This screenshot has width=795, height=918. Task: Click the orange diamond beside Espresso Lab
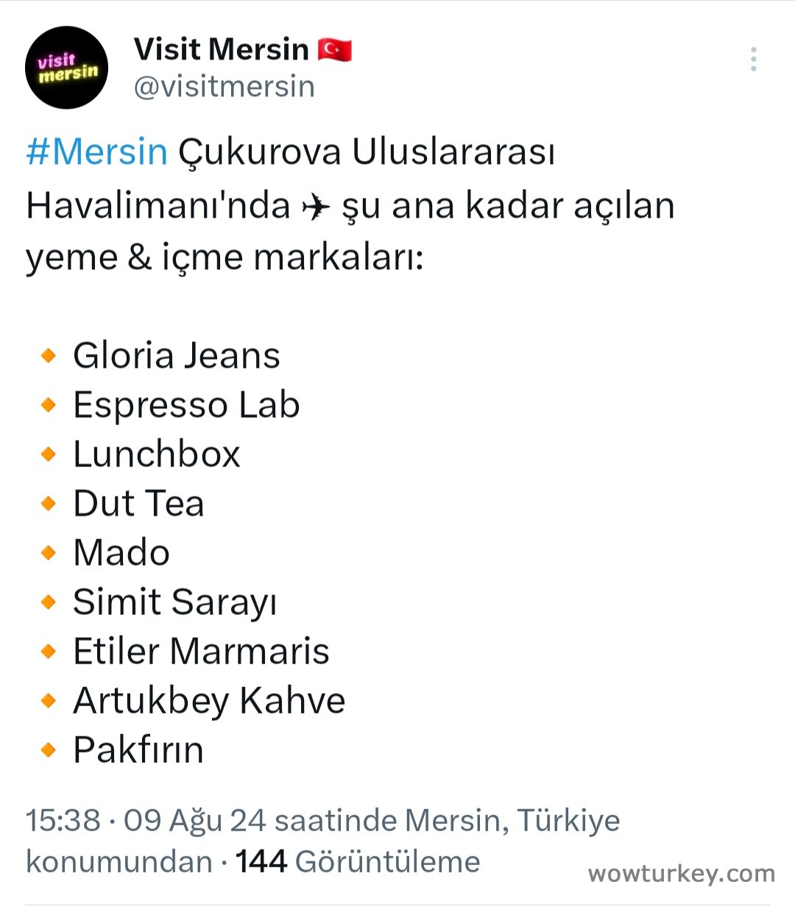(49, 405)
